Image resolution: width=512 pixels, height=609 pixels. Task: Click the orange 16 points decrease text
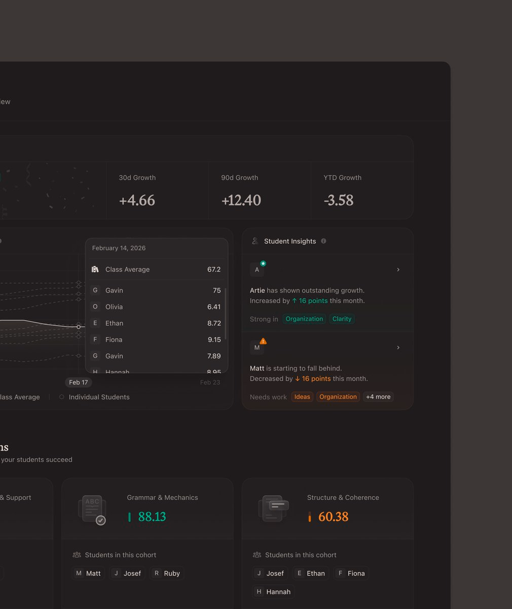pyautogui.click(x=313, y=379)
